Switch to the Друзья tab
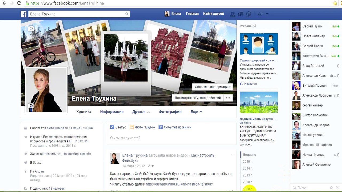342x192 pixels. (141, 112)
